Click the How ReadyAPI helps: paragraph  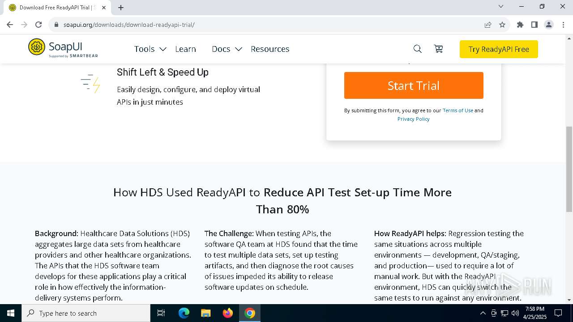pos(449,266)
